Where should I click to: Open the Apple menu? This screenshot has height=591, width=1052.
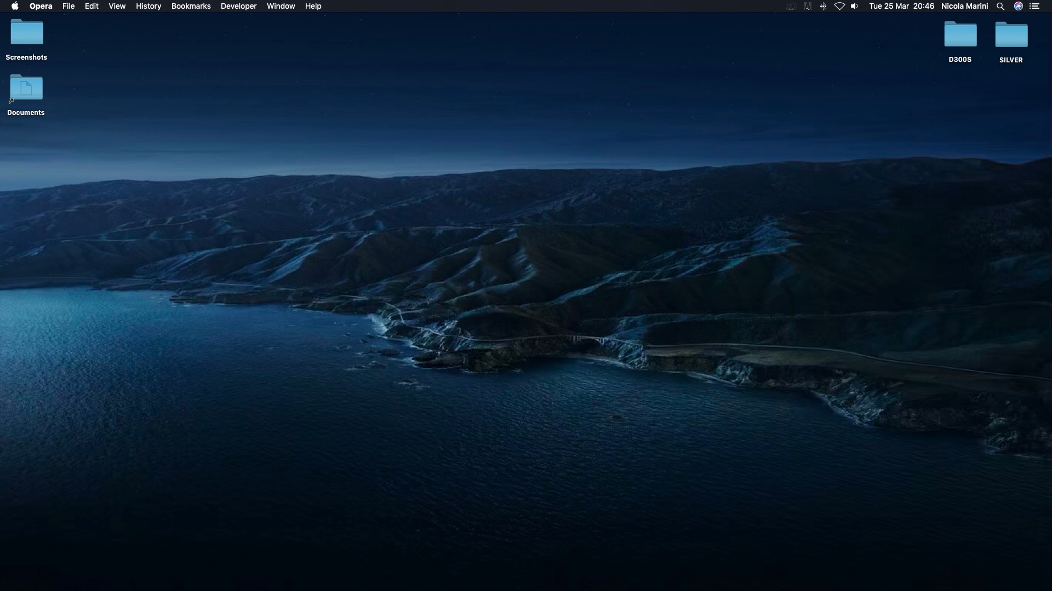click(15, 6)
